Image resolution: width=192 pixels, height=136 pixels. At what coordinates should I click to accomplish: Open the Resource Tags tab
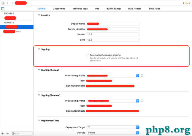pos(80,9)
